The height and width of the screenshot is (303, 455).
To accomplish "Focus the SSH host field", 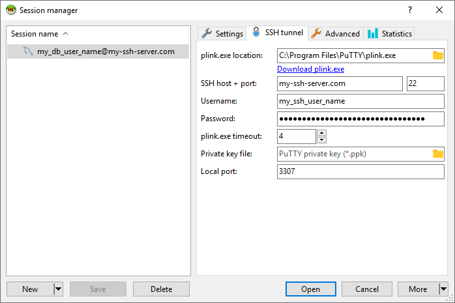I will [340, 83].
